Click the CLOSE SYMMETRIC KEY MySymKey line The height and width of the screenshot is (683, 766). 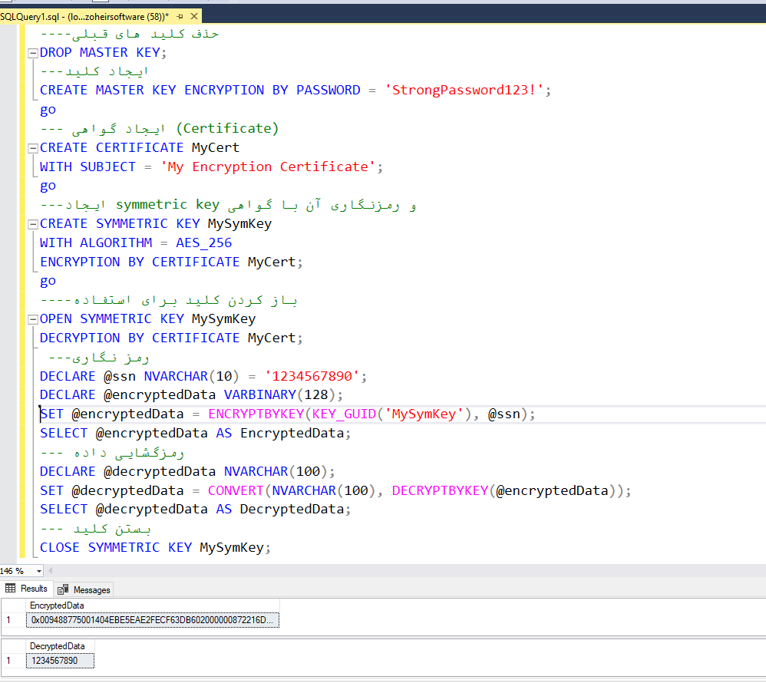point(155,548)
